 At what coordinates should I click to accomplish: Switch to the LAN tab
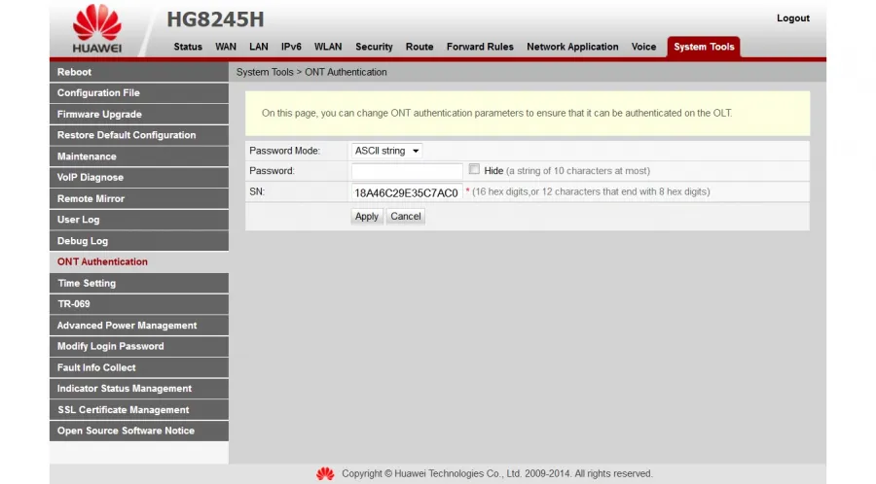coord(259,47)
